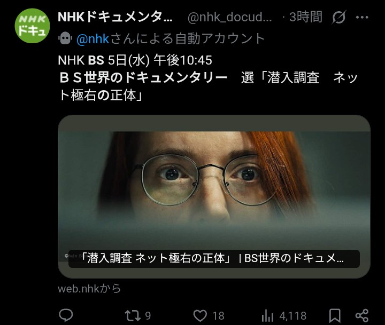Open the three-dot more options menu
385x325 pixels.
[x=362, y=17]
